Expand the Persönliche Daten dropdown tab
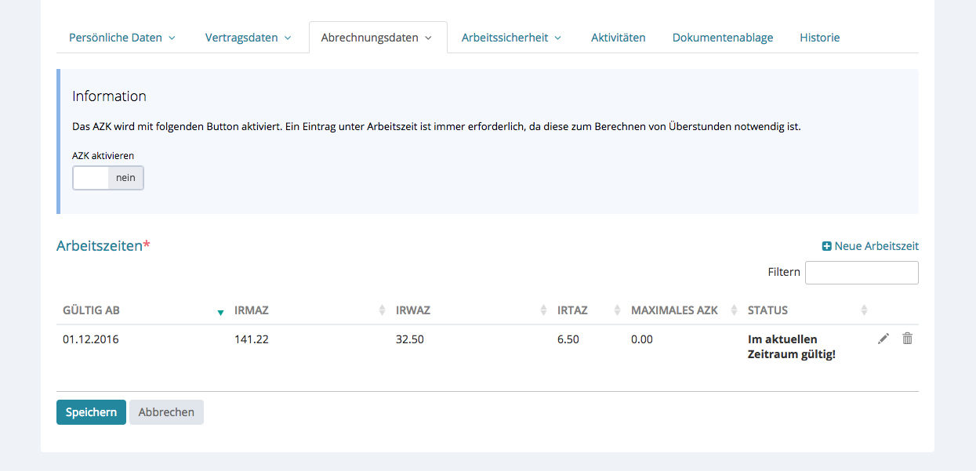976x471 pixels. pyautogui.click(x=122, y=38)
